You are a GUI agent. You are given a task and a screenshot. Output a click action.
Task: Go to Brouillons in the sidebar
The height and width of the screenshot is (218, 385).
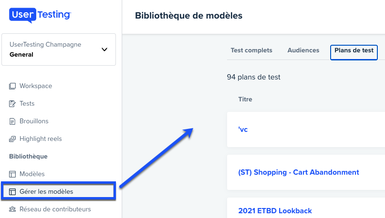tap(34, 121)
